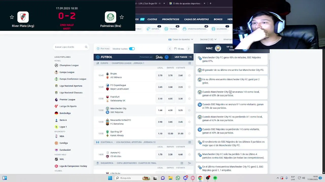This screenshot has height=182, width=325.
Task: Click the Por Hora filter
Action: click(x=103, y=49)
